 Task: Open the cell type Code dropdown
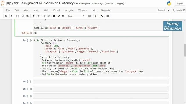coord(76,16)
